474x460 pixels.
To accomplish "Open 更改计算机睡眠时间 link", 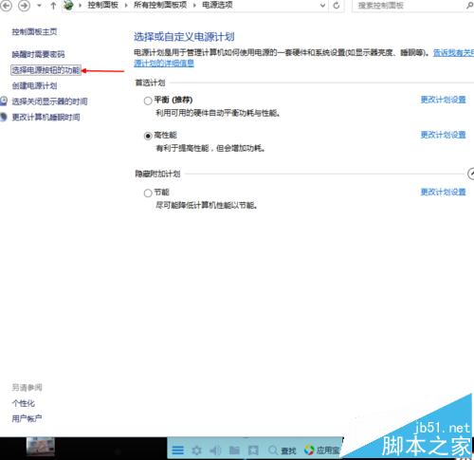I will 46,118.
